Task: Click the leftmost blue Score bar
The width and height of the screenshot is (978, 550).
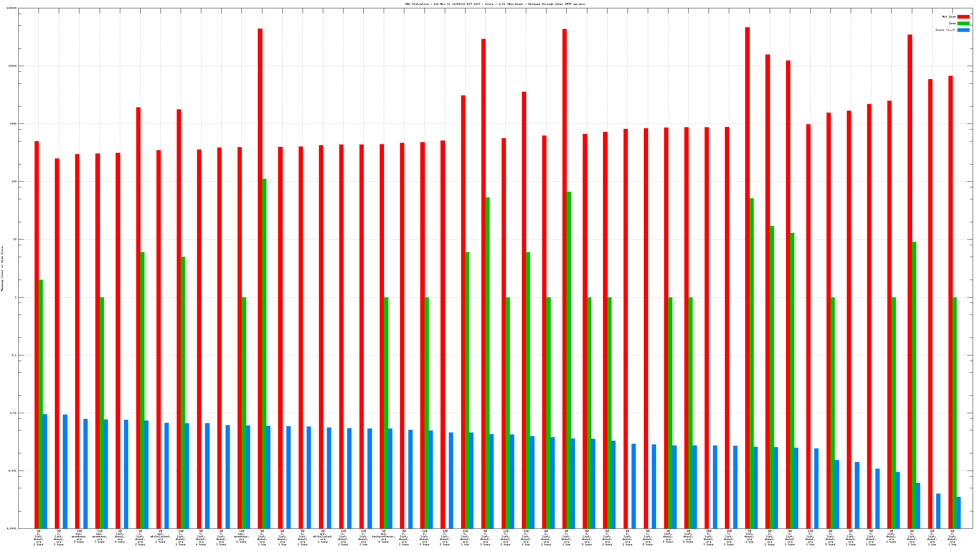Action: 45,471
